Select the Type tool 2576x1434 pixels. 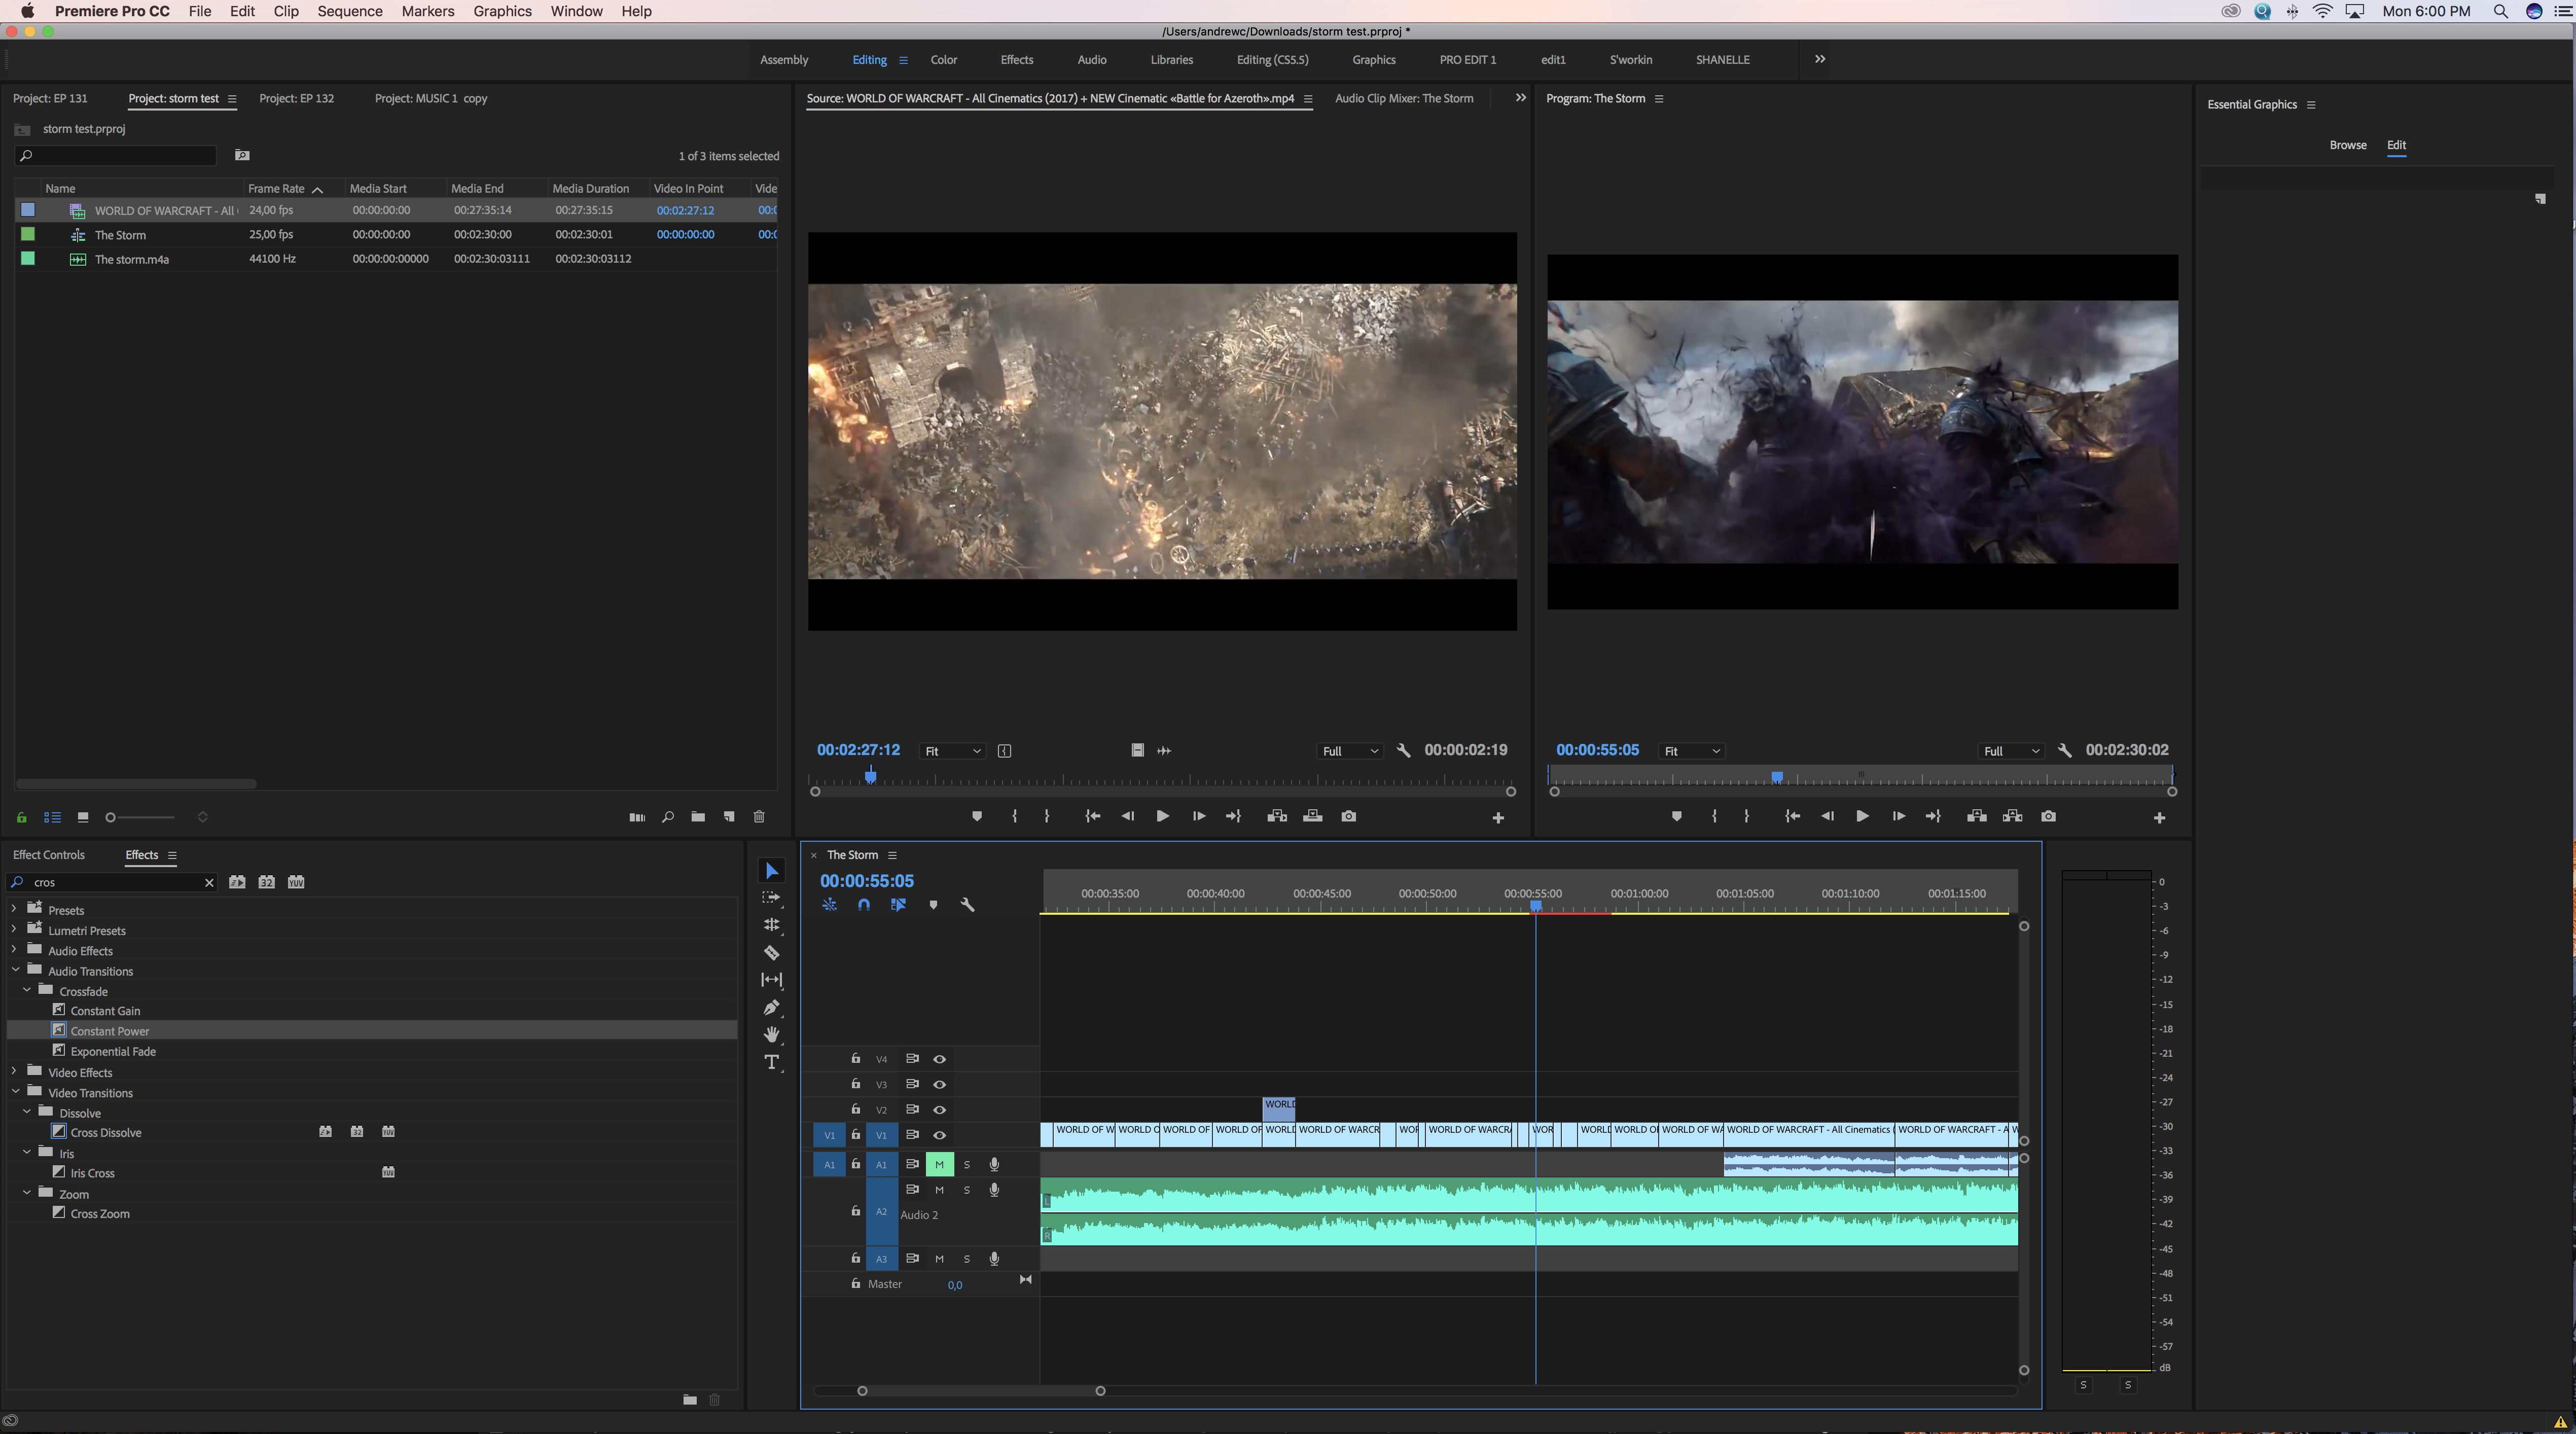771,1062
